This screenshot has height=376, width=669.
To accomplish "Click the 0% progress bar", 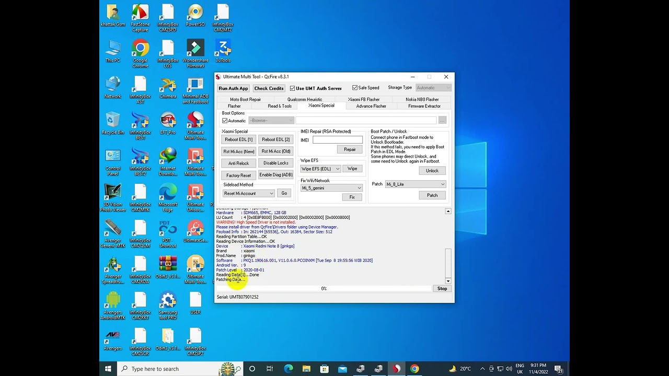I will pos(324,288).
